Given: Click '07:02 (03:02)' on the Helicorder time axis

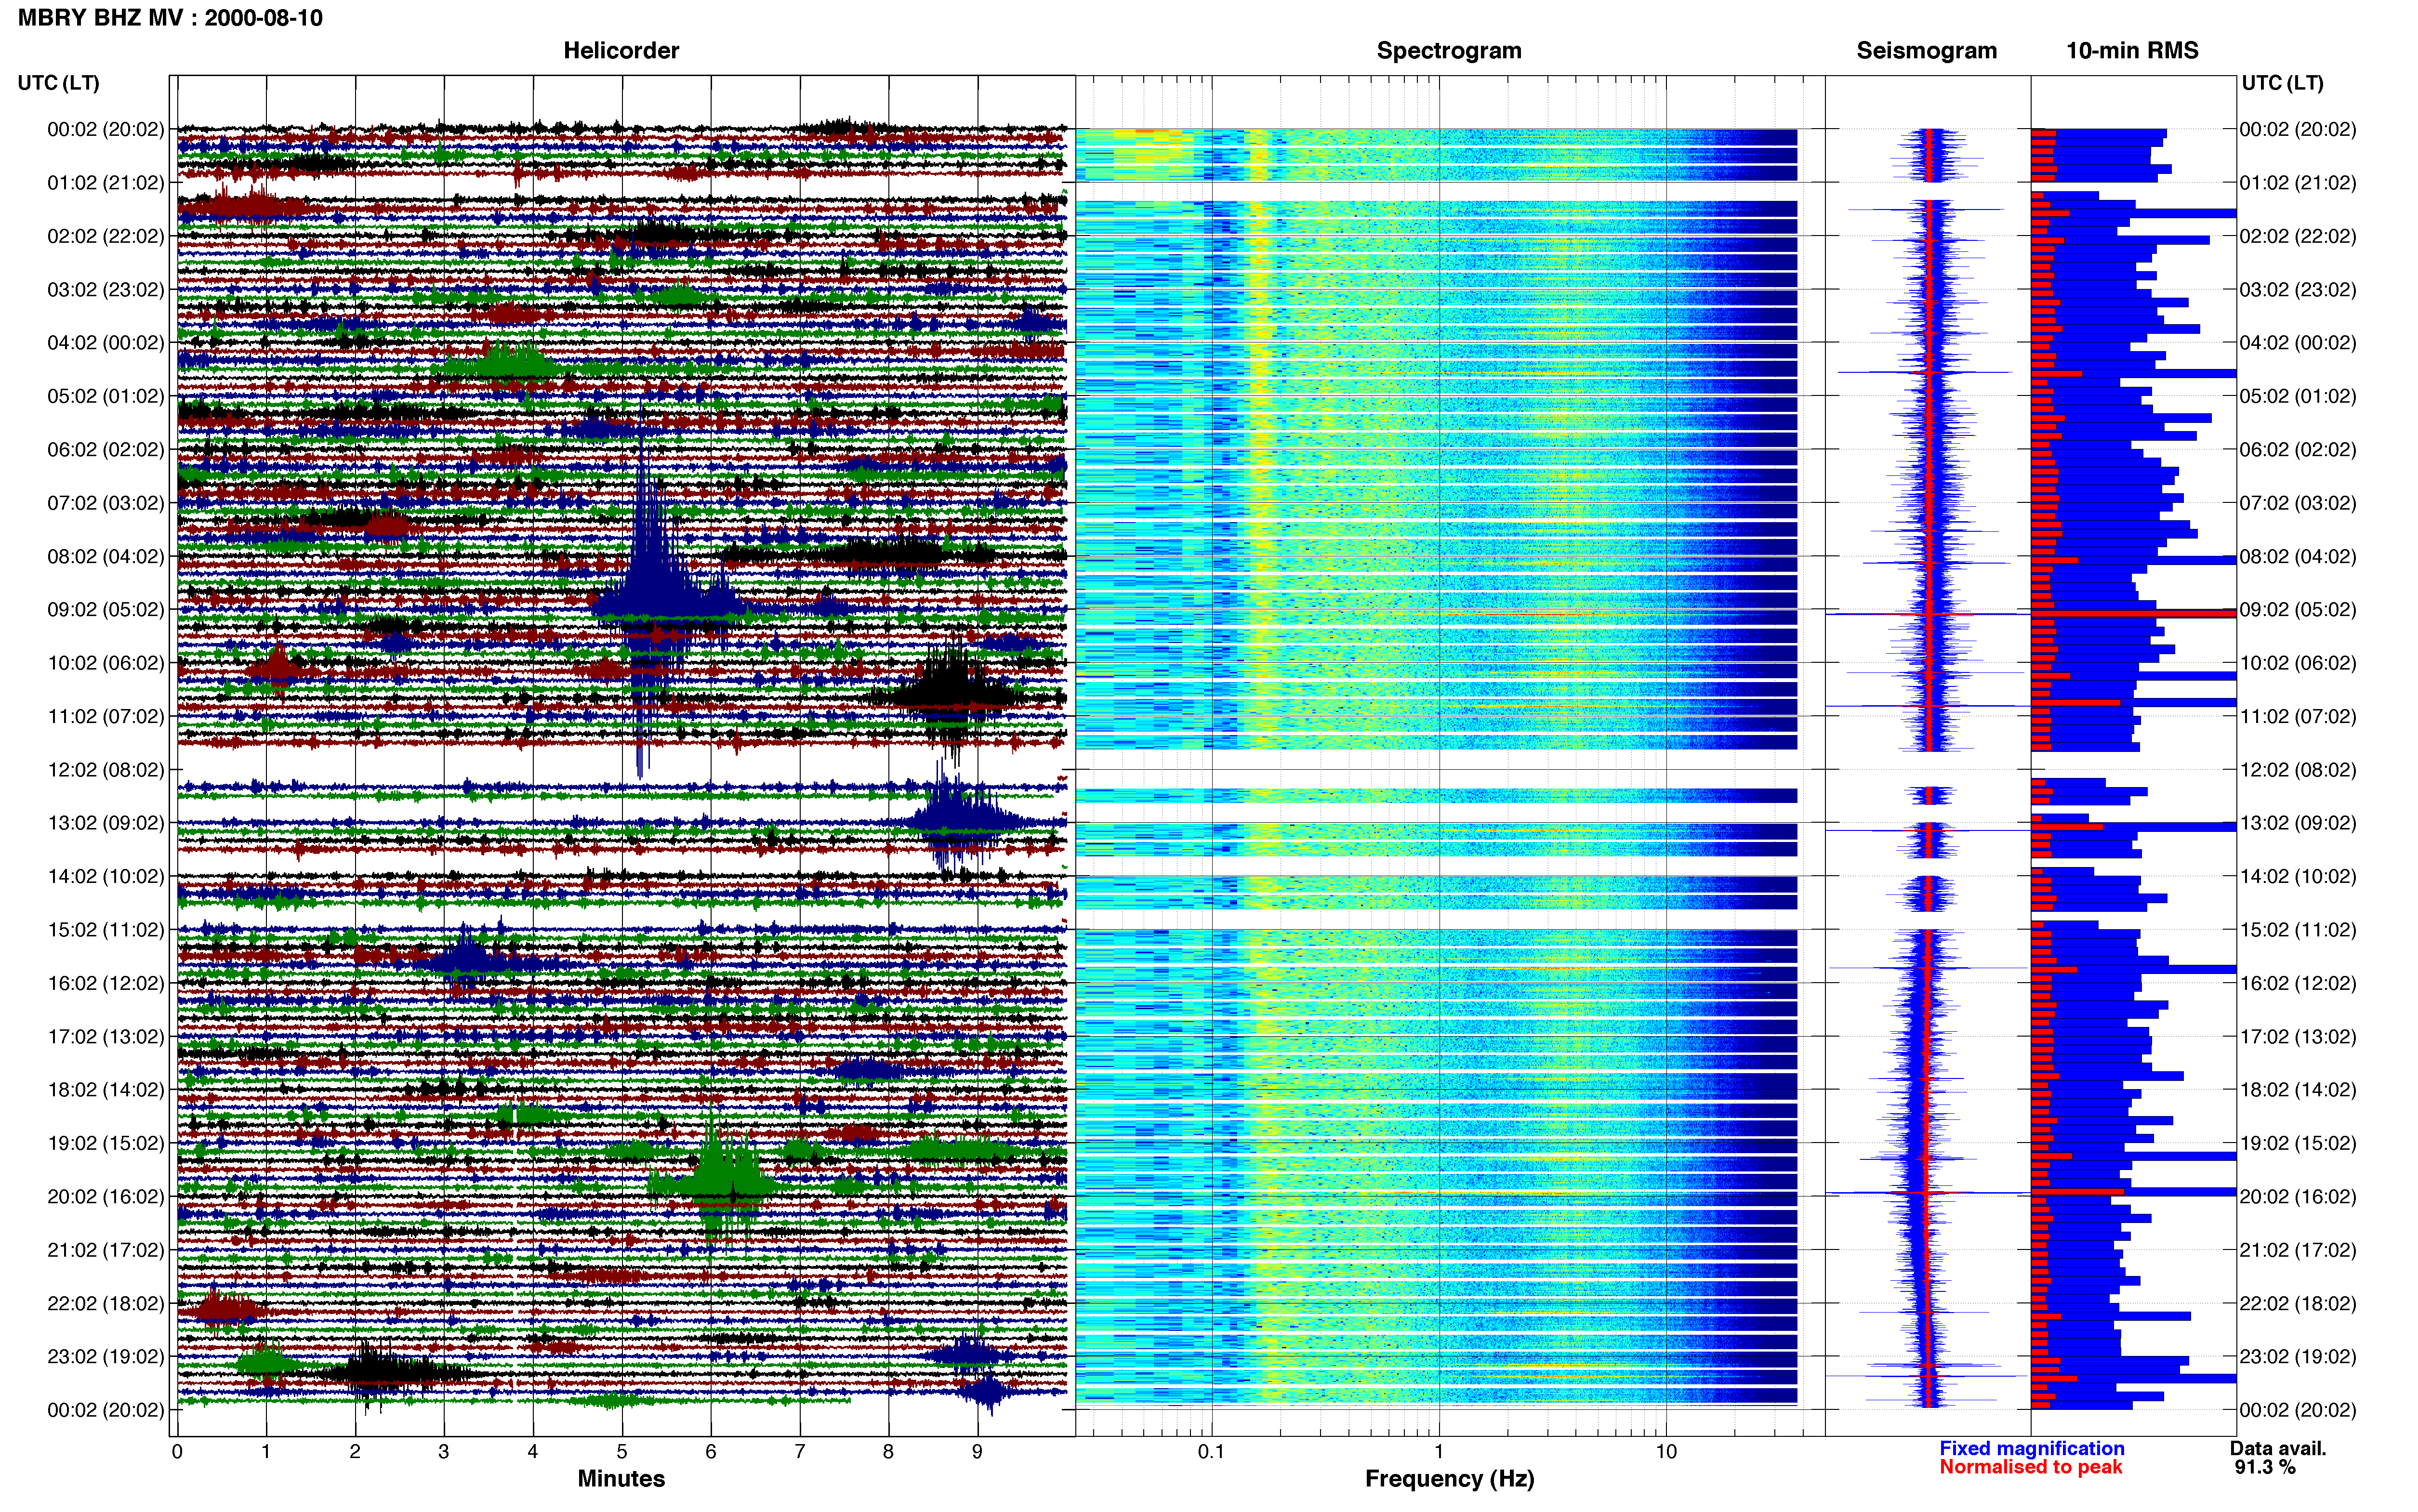Looking at the screenshot, I should pos(106,503).
